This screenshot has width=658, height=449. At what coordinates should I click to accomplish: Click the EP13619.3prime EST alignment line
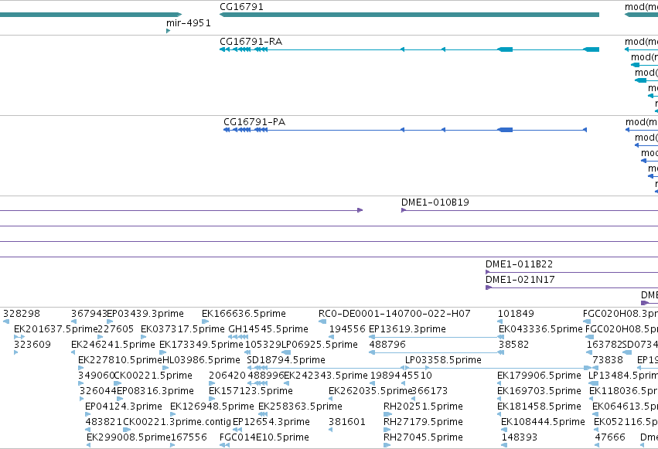(436, 337)
